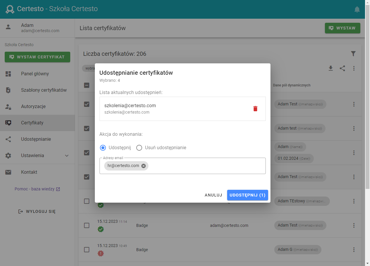Click the Wystaw certyfikat button
370x266 pixels.
coord(37,57)
